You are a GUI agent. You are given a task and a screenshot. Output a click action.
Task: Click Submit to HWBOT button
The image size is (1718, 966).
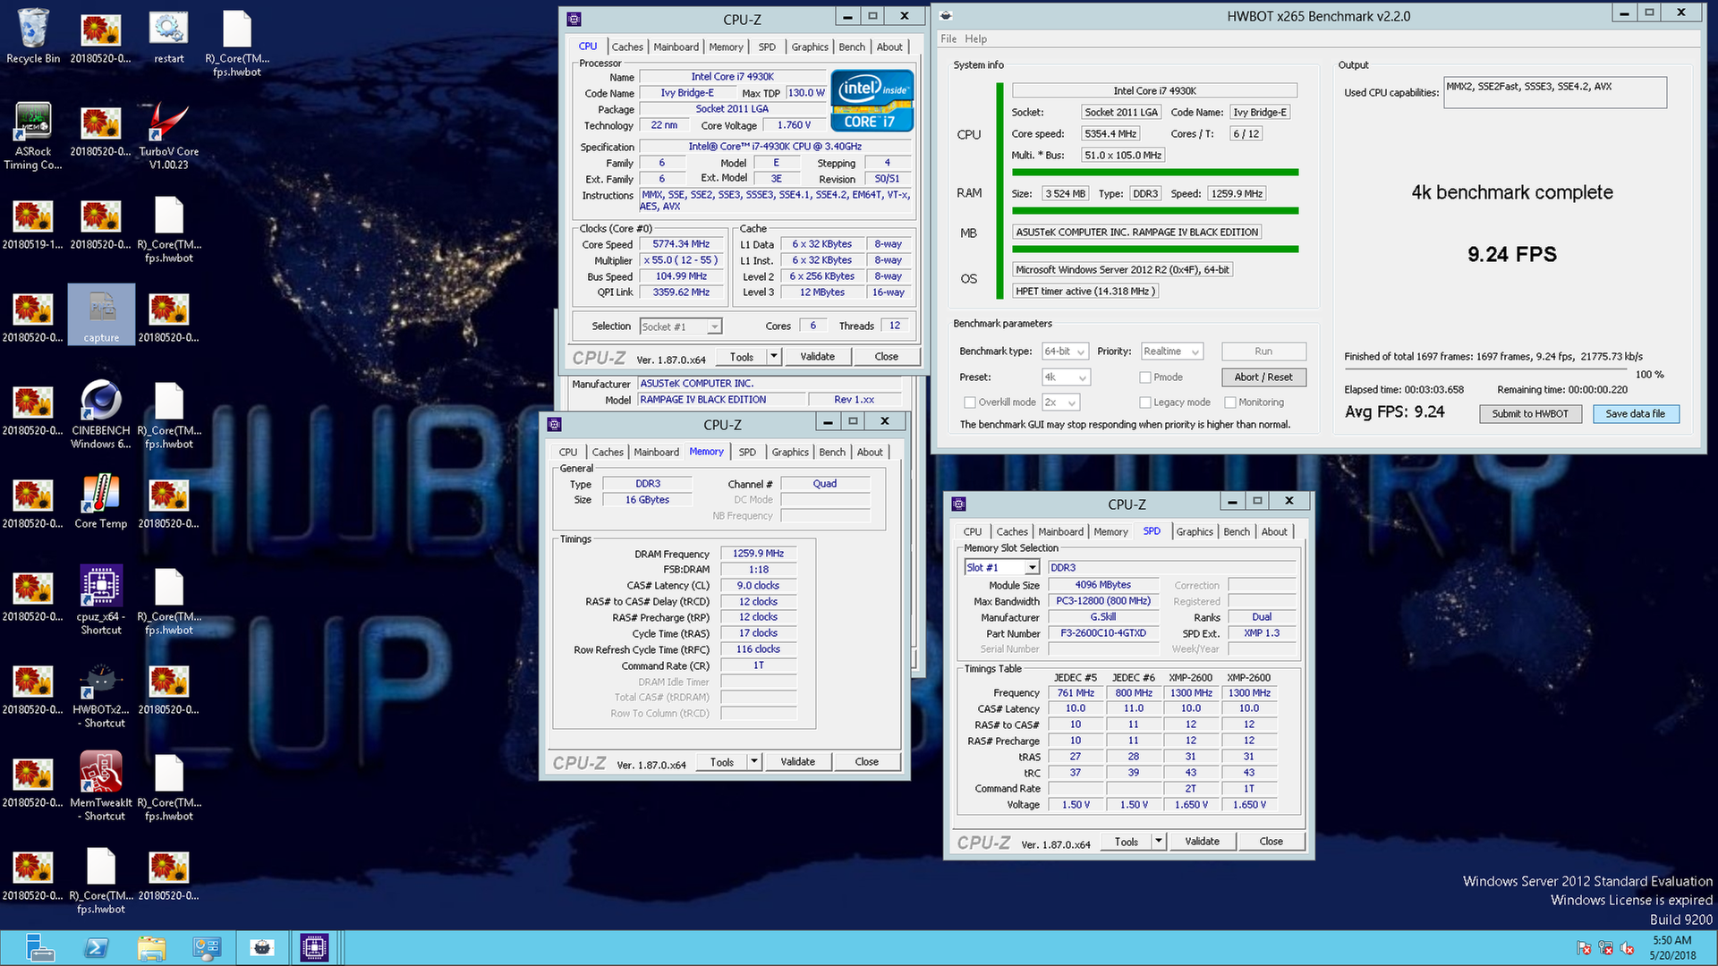pyautogui.click(x=1530, y=413)
